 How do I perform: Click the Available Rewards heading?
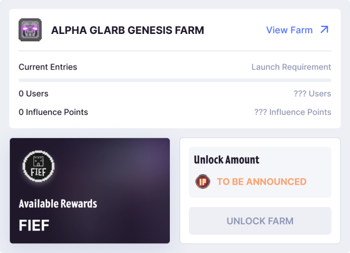click(x=58, y=204)
